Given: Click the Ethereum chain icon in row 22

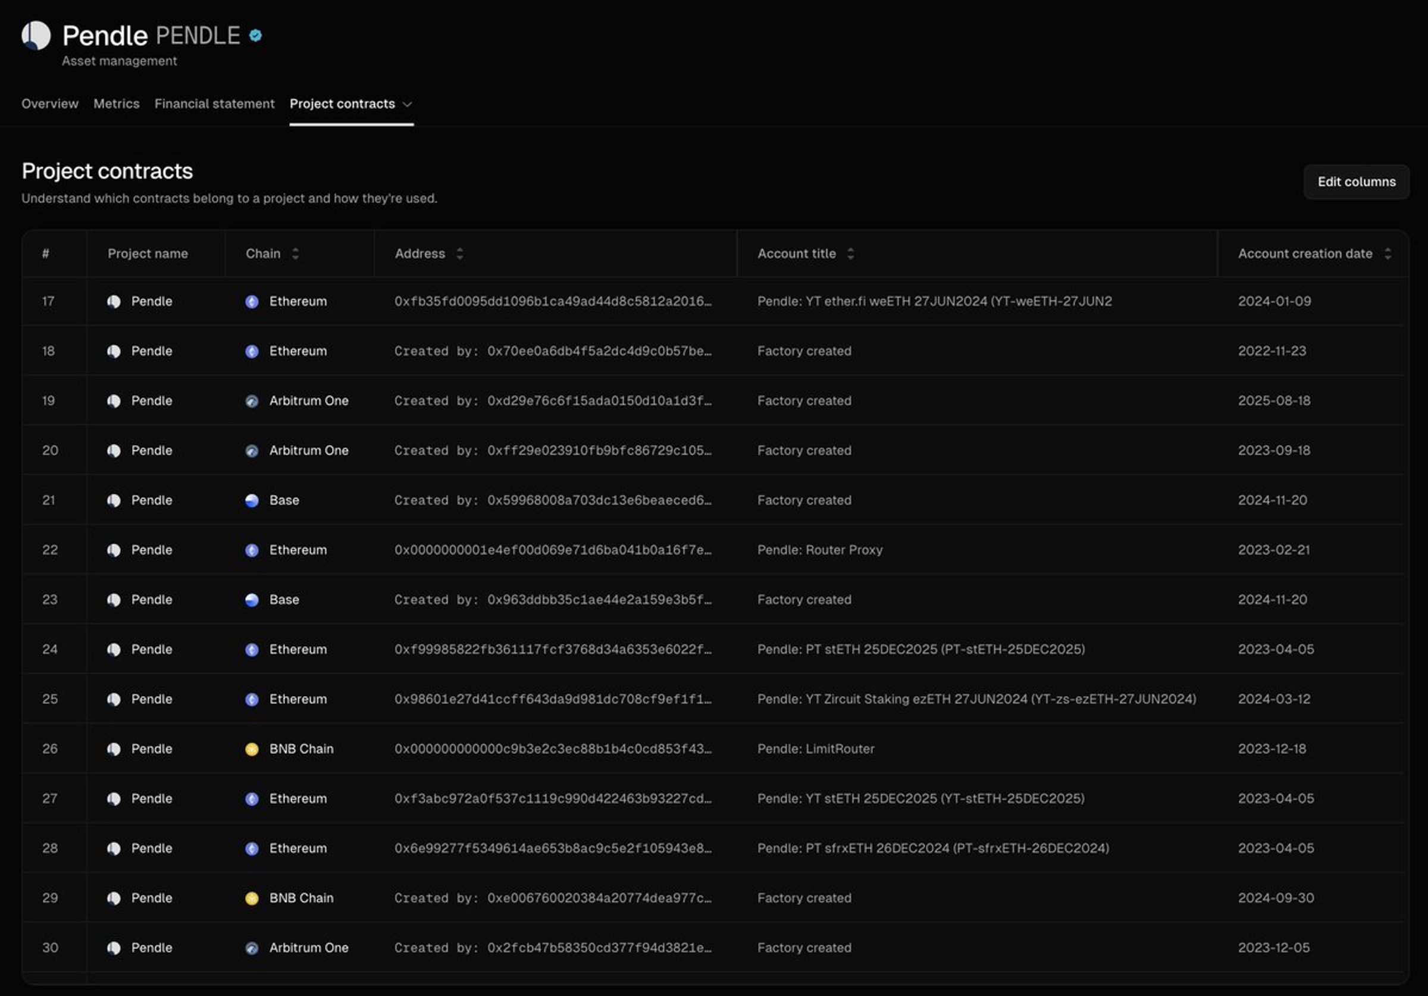Looking at the screenshot, I should tap(252, 550).
